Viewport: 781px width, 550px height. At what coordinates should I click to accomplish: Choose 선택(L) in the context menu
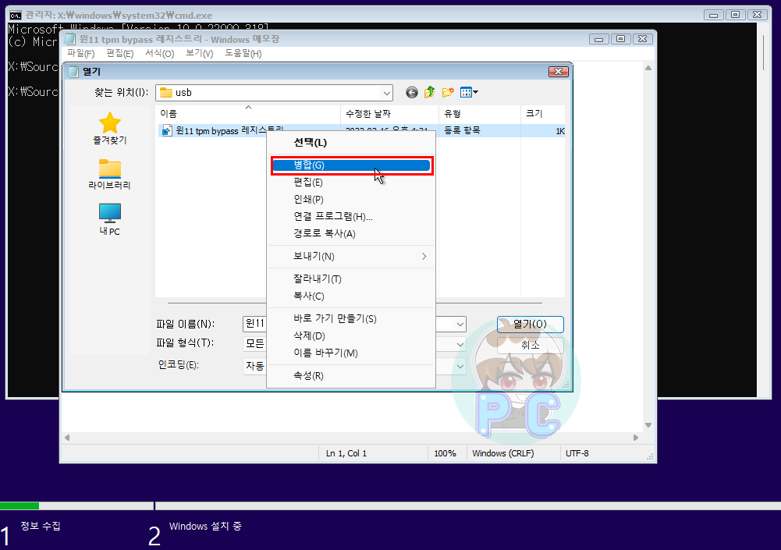click(x=351, y=143)
